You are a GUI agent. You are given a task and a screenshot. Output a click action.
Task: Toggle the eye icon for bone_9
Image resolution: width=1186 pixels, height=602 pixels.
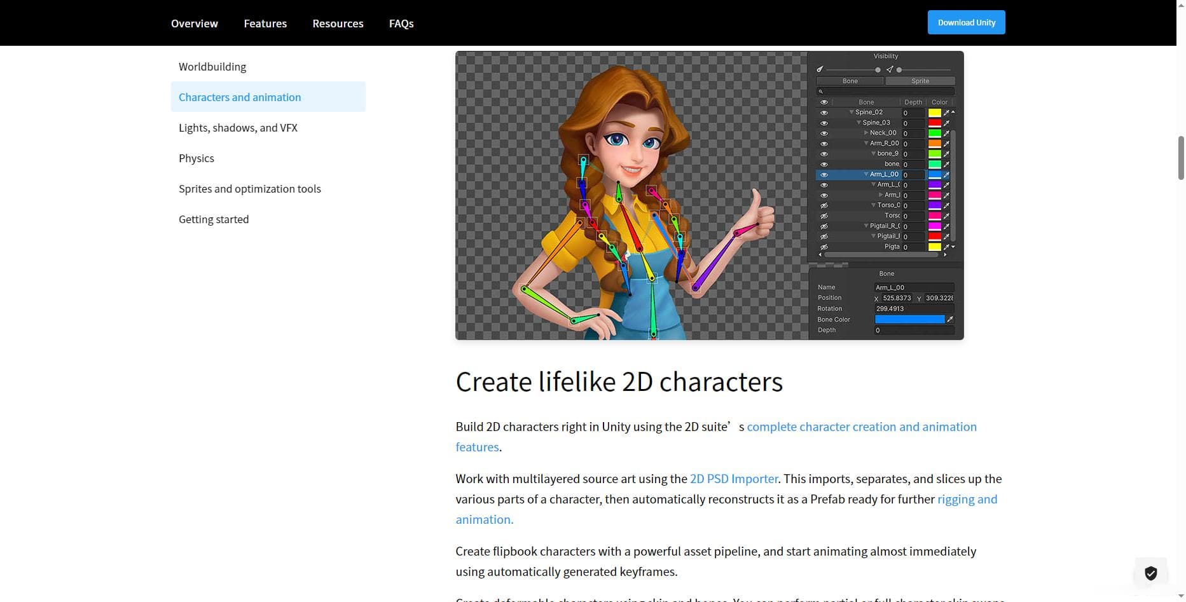pyautogui.click(x=824, y=154)
